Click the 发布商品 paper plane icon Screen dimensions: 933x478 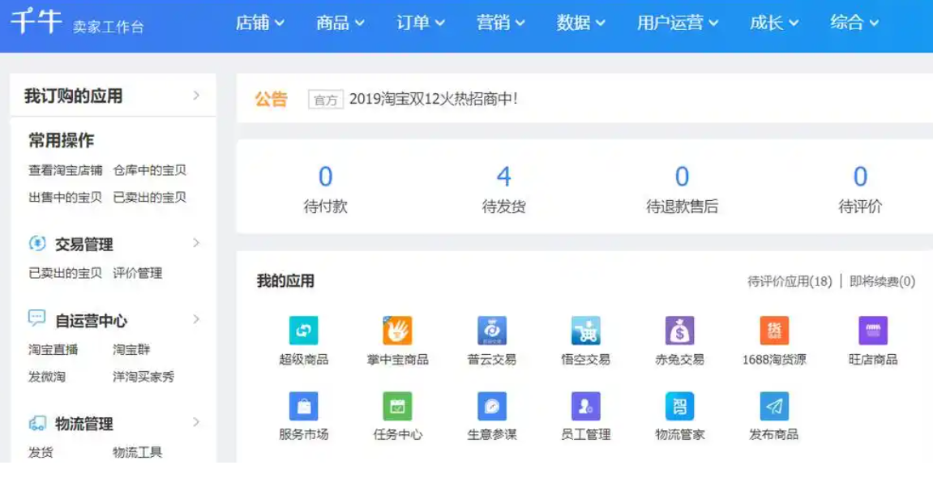point(774,407)
